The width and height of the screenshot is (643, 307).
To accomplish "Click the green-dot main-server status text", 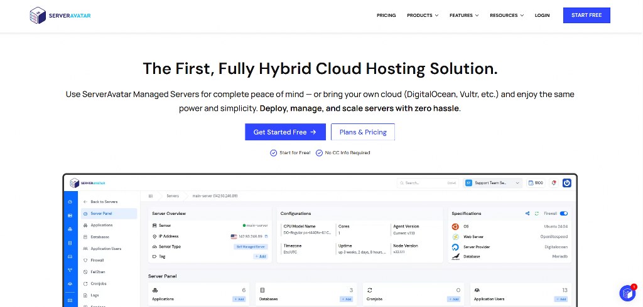I will [255, 226].
